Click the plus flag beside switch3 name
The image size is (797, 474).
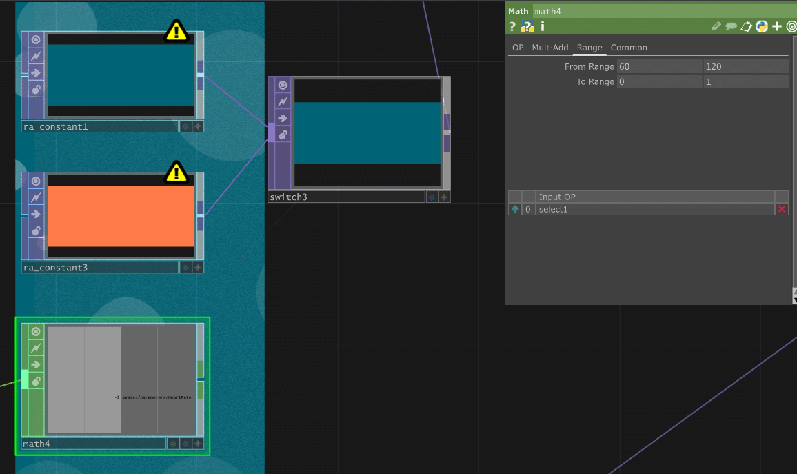pos(444,197)
